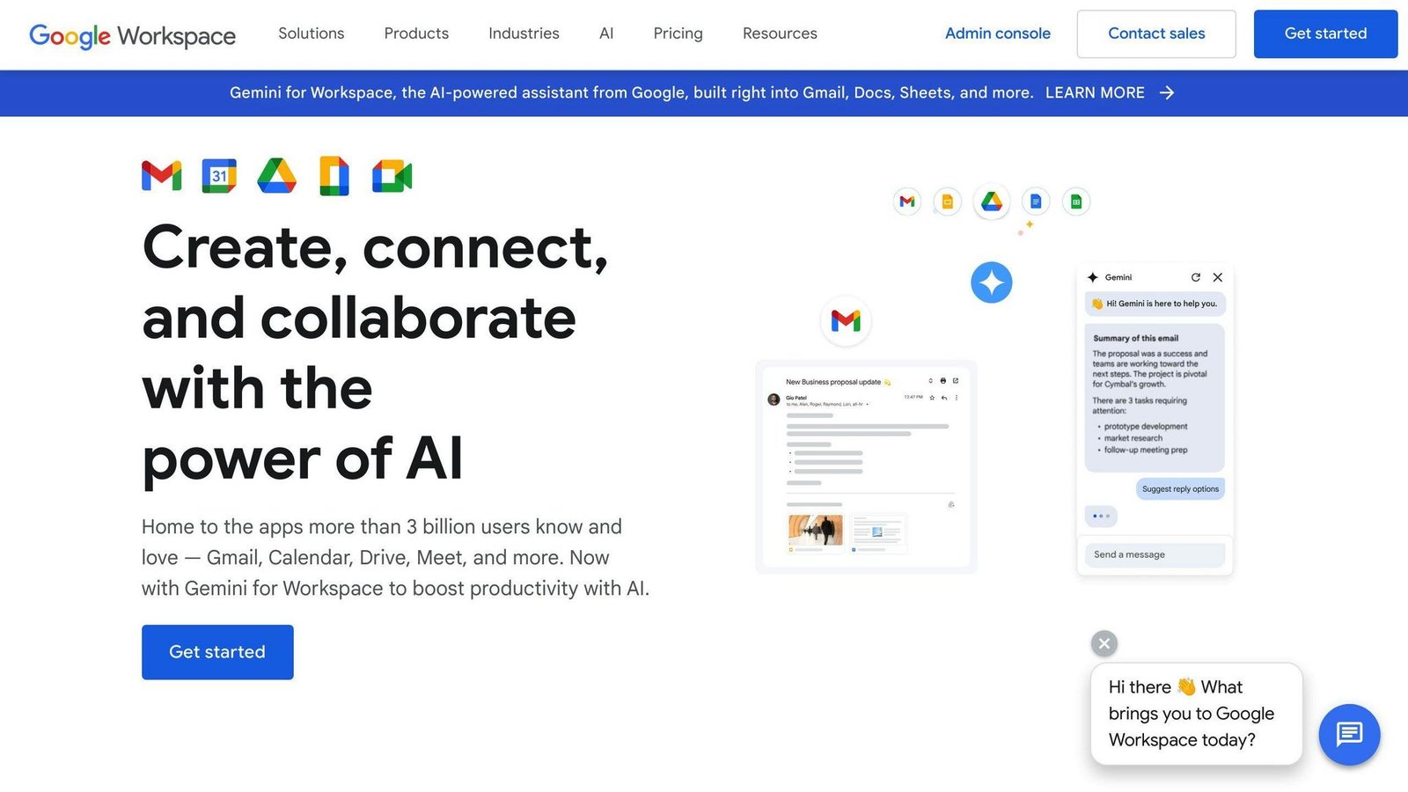This screenshot has width=1408, height=792.
Task: Open the three-dot menu on the email
Action: [x=957, y=398]
